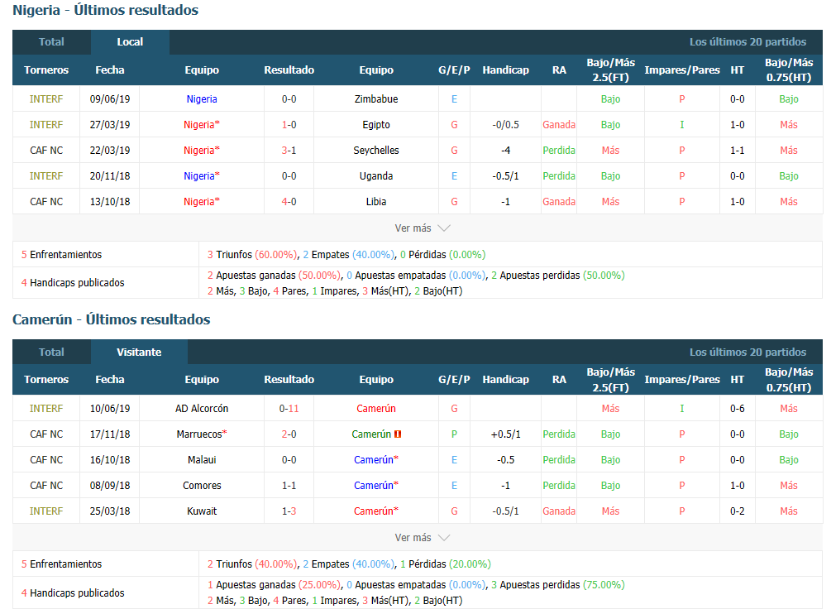Click Camerún's Bajo/Más 2.5(FT) header

click(610, 380)
